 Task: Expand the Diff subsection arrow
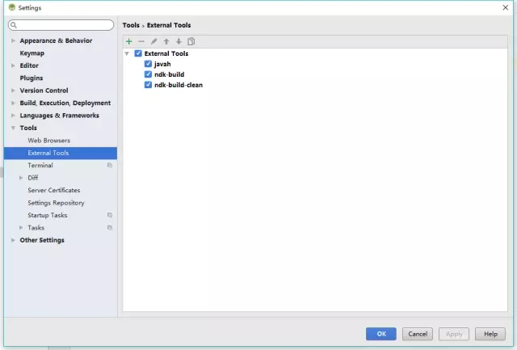[21, 178]
